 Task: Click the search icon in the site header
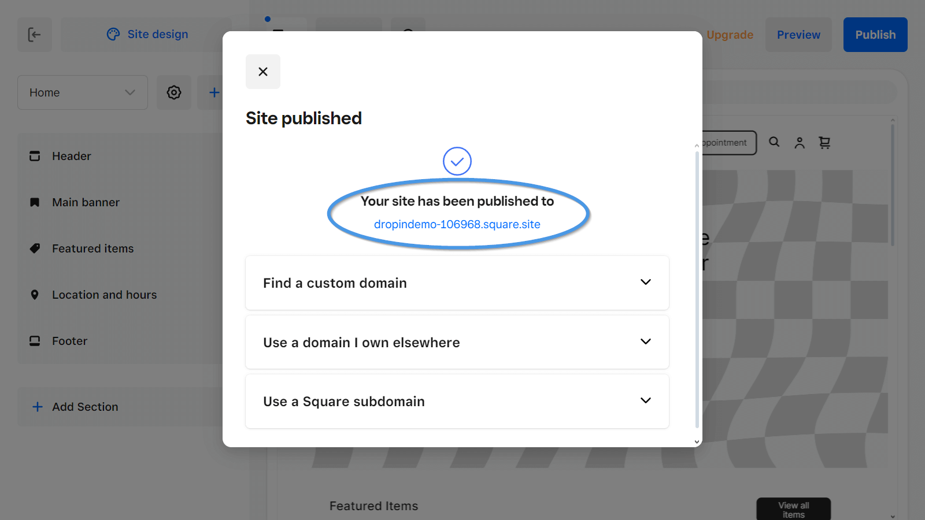click(x=774, y=143)
